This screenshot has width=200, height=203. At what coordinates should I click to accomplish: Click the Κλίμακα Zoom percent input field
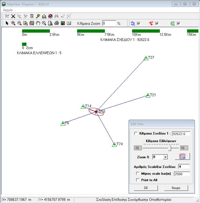click(109, 23)
